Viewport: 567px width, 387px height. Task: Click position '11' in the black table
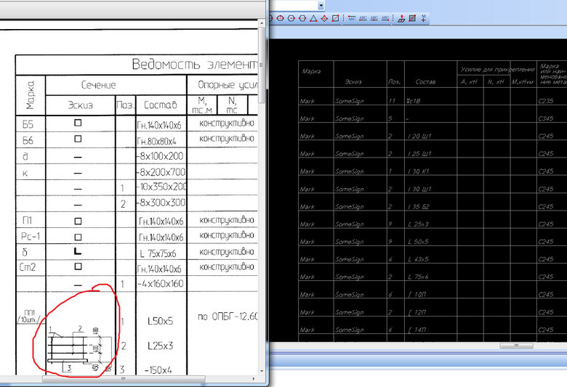click(x=392, y=101)
